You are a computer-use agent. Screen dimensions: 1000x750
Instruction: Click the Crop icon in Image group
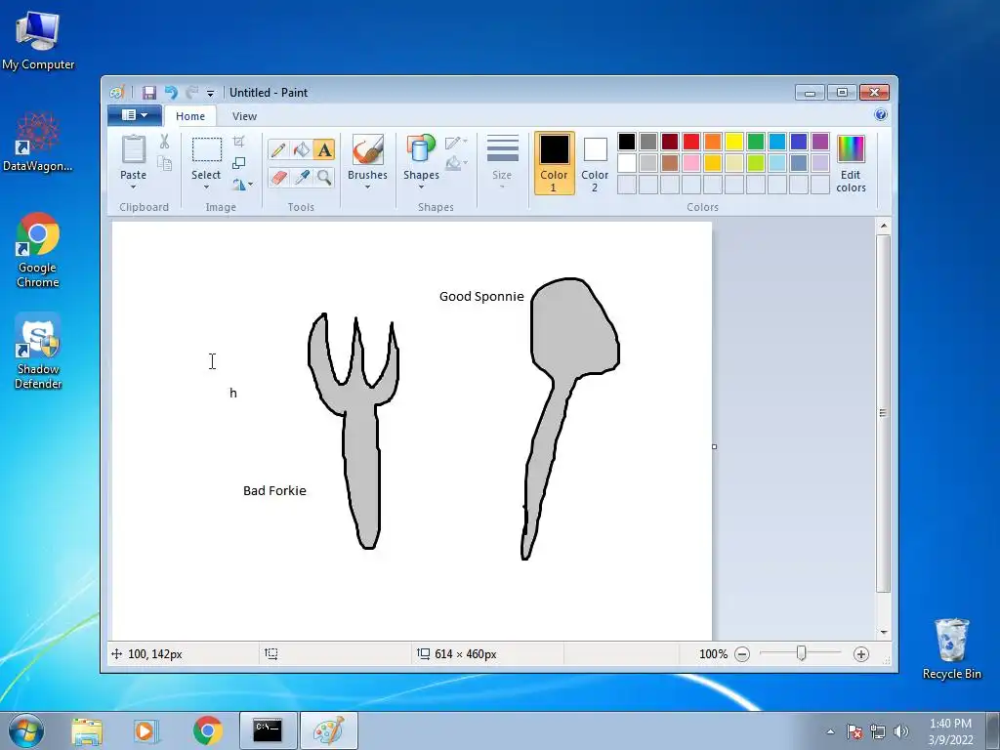(x=239, y=142)
